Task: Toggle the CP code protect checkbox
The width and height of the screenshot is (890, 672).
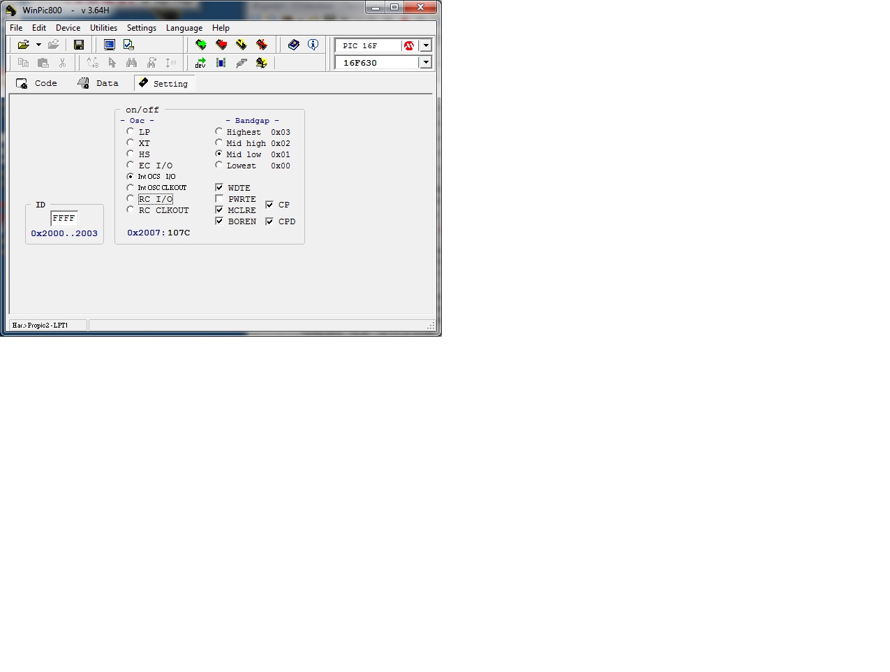Action: point(269,204)
